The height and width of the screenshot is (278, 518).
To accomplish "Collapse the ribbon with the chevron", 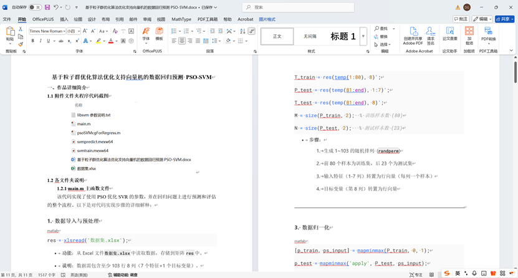I will (511, 50).
